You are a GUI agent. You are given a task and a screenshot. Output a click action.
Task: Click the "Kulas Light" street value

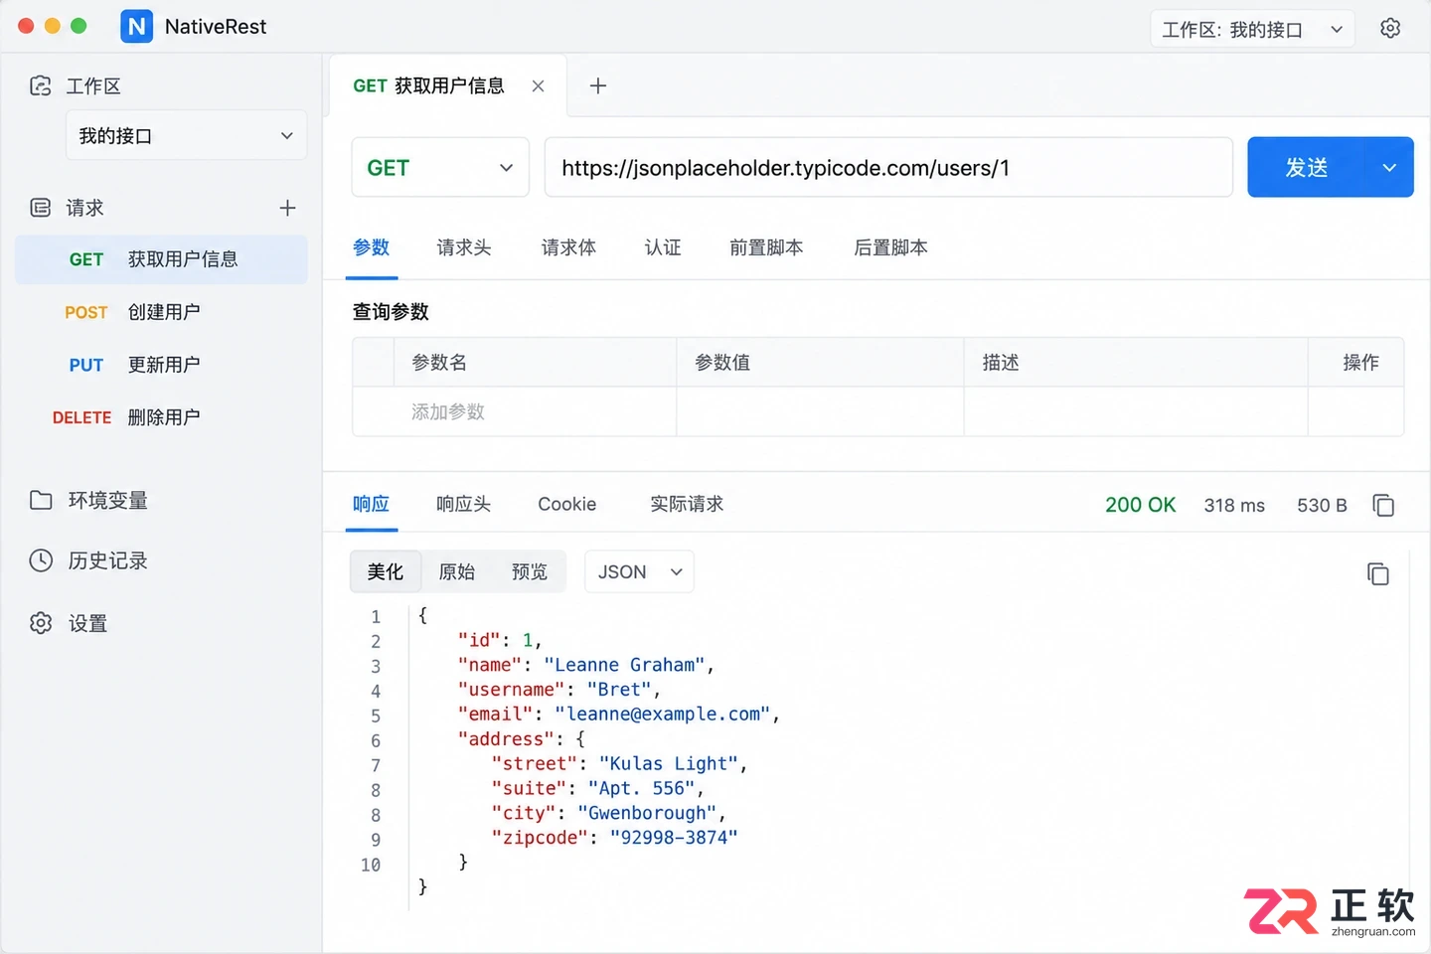click(670, 763)
